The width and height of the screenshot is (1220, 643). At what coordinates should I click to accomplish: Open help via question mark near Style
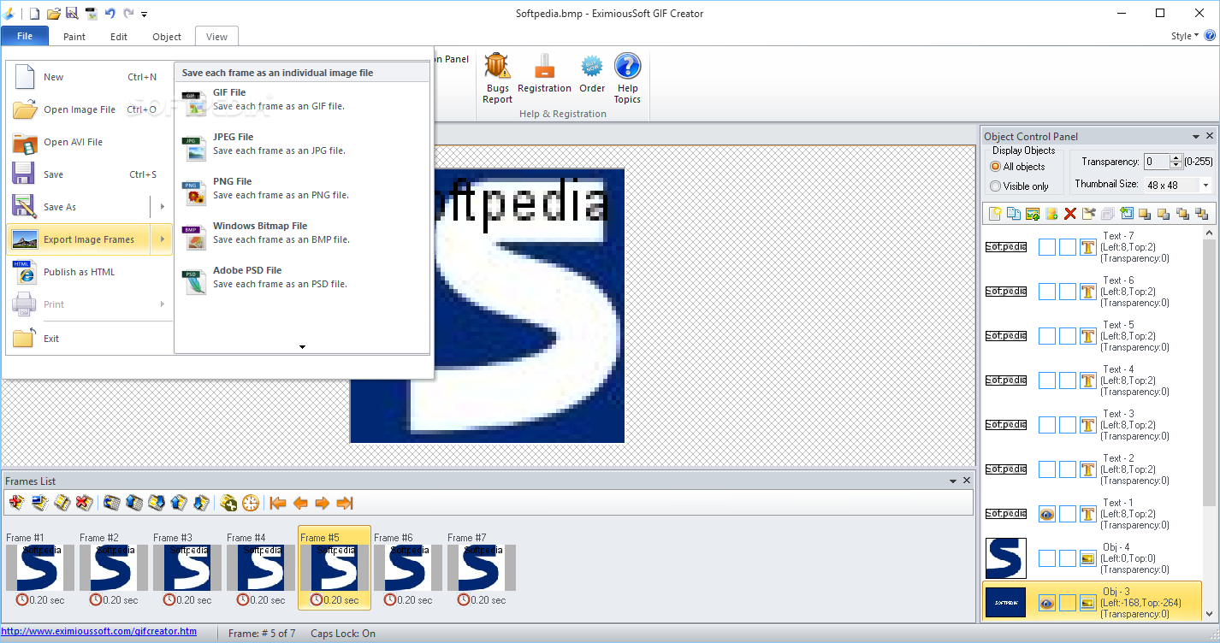tap(1210, 36)
